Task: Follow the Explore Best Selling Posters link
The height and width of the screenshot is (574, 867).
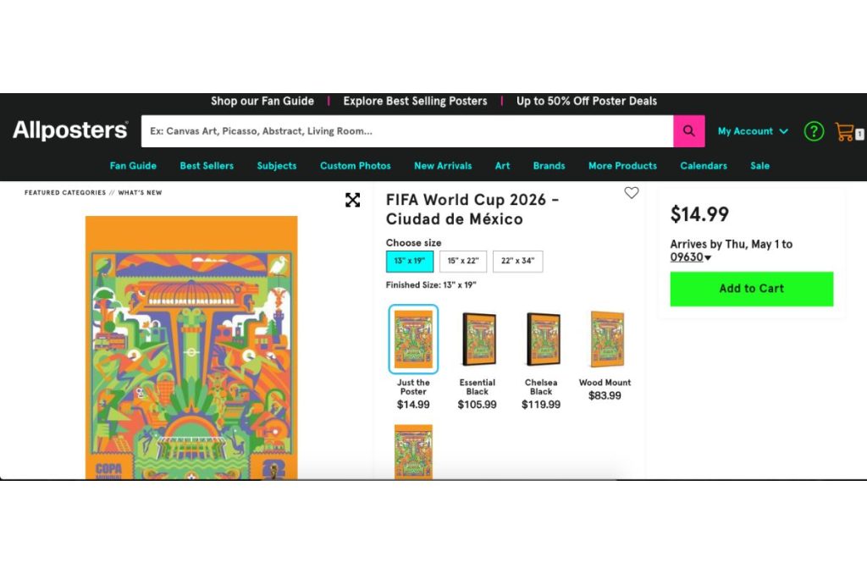Action: 415,101
